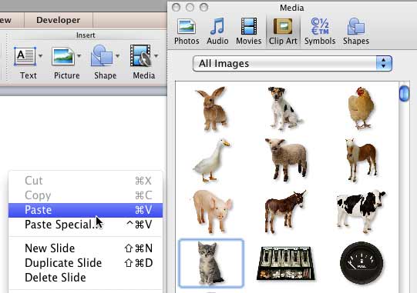The width and height of the screenshot is (417, 293).
Task: Choose Paste from the context menu
Action: click(x=86, y=210)
